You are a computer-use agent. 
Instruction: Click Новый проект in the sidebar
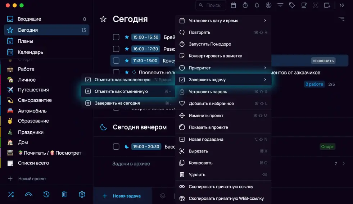pos(32,179)
